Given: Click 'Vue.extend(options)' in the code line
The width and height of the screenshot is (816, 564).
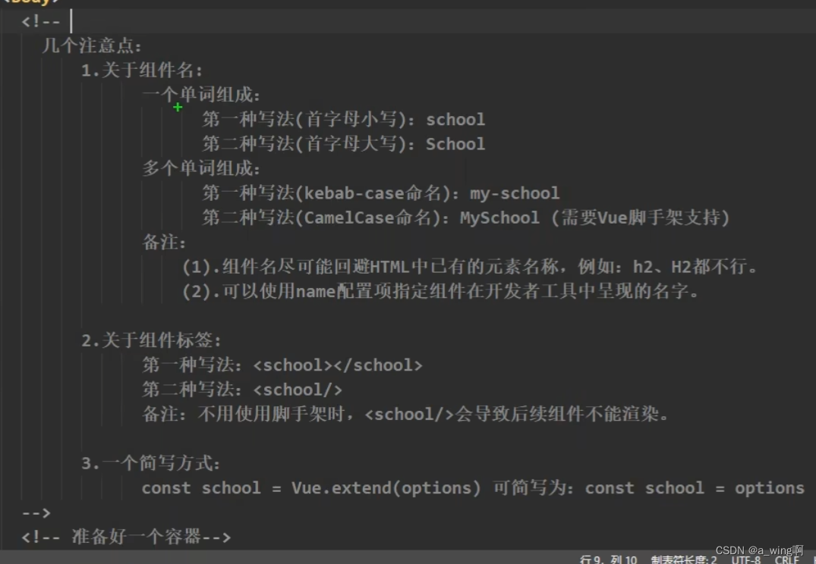Looking at the screenshot, I should 386,488.
